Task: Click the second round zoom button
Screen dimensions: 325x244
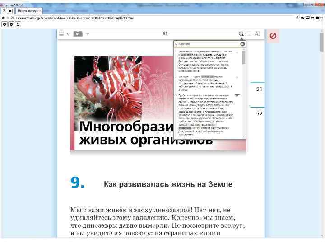Action: [x=11, y=24]
